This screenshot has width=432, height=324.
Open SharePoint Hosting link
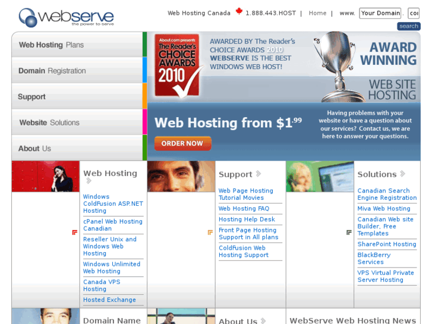[387, 244]
